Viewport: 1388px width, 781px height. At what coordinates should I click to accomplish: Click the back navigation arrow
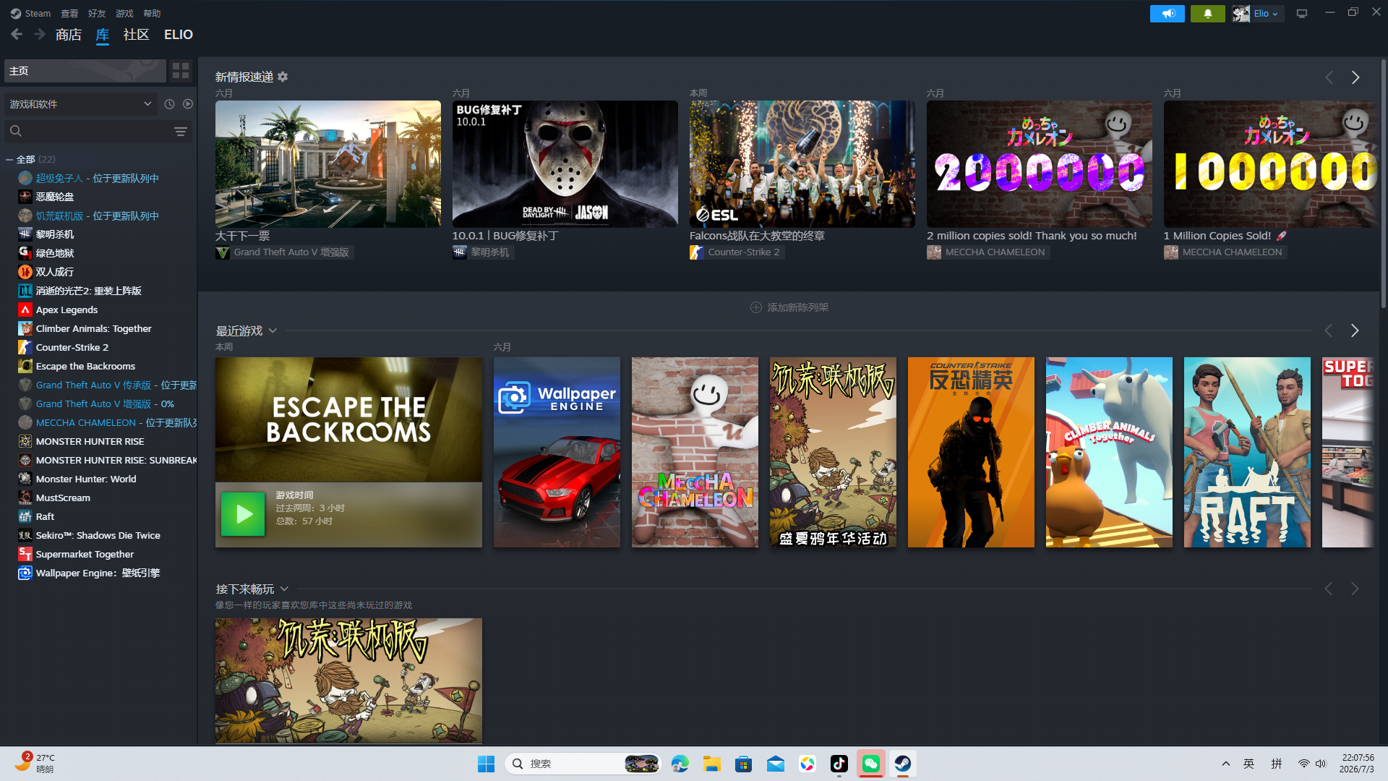point(17,34)
